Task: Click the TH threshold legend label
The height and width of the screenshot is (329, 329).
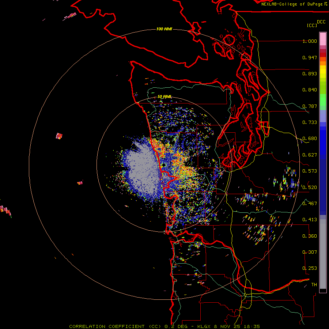Action: tap(314, 285)
